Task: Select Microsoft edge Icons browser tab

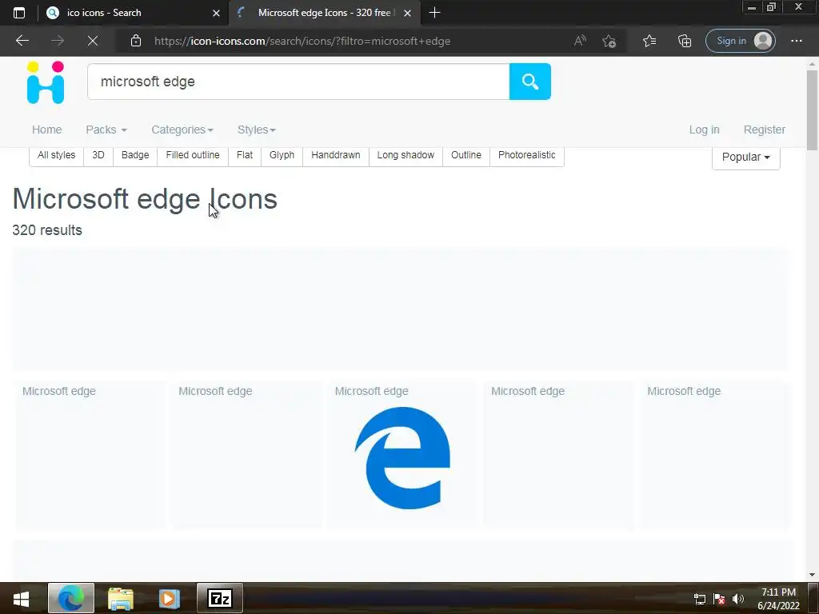Action: click(324, 13)
